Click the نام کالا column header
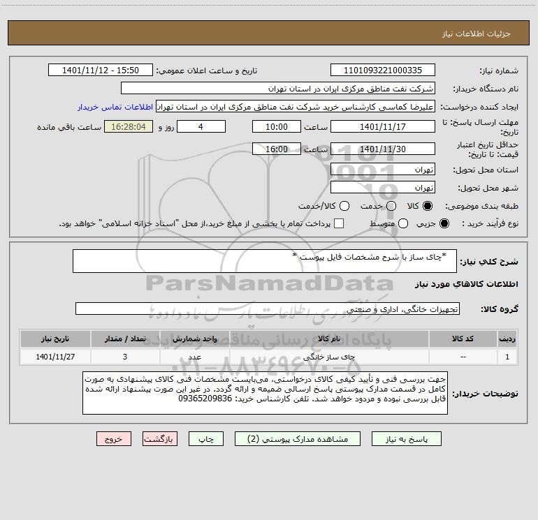This screenshot has width=538, height=520. click(329, 339)
